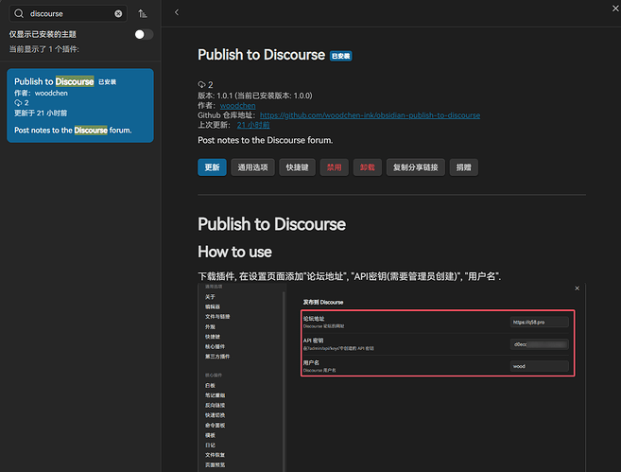Click 作者: woodchen in plugin card

42,93
